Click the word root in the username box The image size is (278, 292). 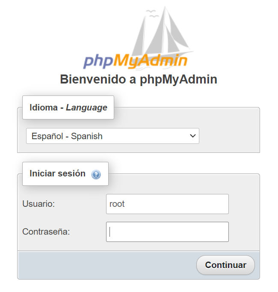[x=117, y=204]
